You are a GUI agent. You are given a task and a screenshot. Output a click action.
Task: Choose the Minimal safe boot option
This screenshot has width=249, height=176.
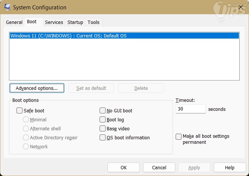point(26,119)
